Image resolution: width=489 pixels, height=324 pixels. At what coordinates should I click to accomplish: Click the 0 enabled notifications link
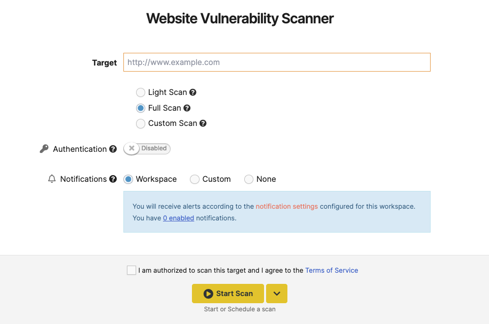pyautogui.click(x=178, y=218)
